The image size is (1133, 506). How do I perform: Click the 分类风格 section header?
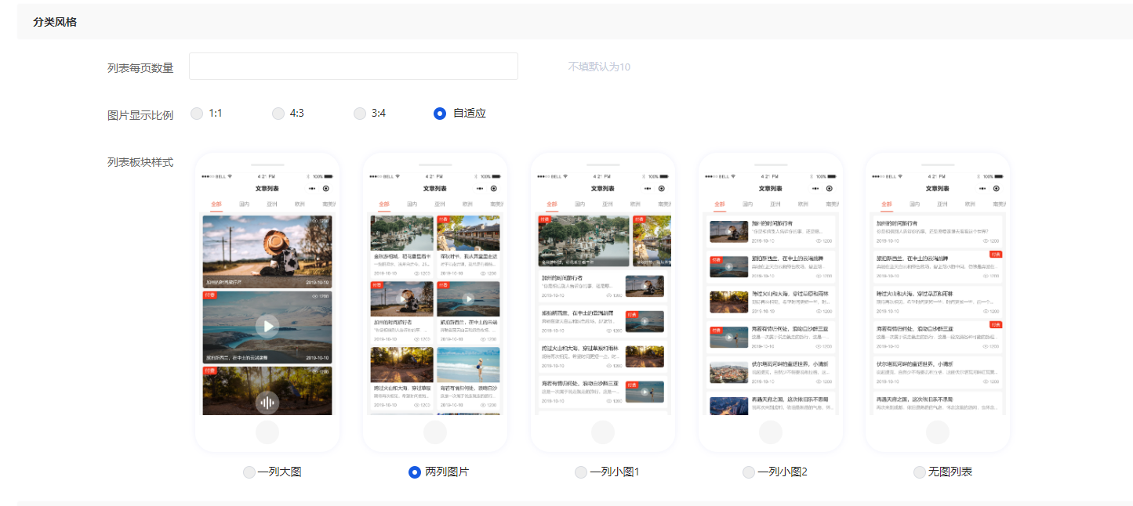[55, 22]
